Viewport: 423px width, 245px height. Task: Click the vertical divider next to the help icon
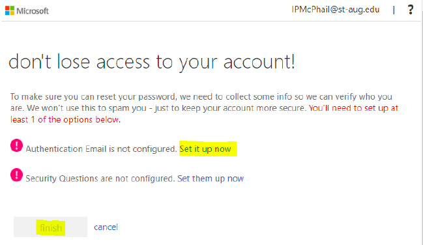(394, 10)
